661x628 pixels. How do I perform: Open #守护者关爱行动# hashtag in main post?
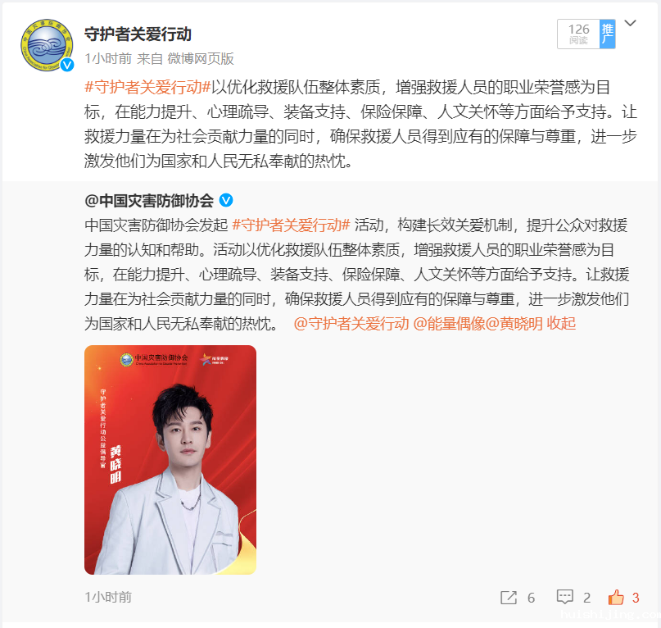pyautogui.click(x=147, y=88)
